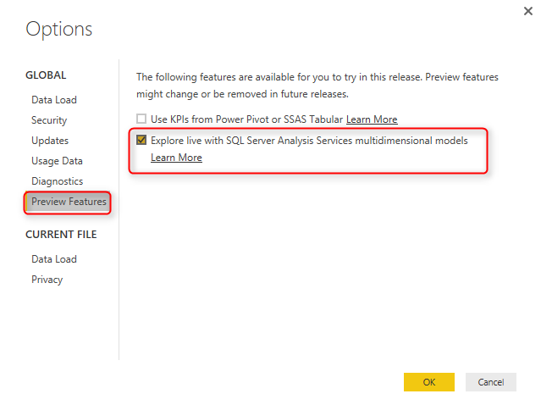541x416 pixels.
Task: Open the Diagnostics options page
Action: [x=58, y=181]
